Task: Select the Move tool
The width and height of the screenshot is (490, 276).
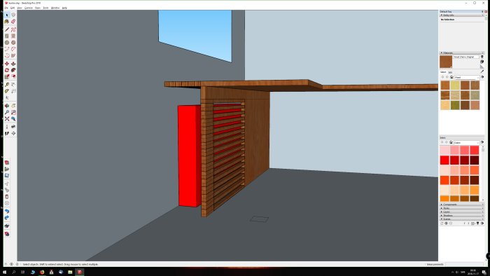Action: [7, 64]
